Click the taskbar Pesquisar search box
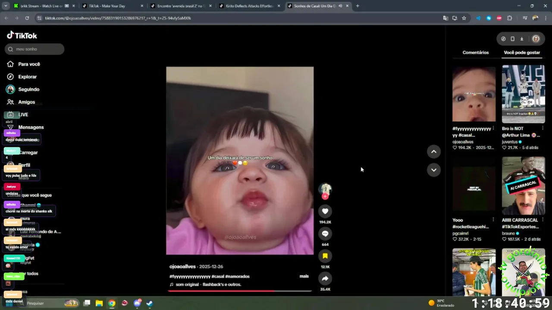Image resolution: width=552 pixels, height=310 pixels. click(x=47, y=303)
